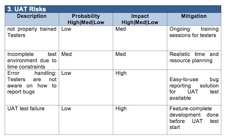The width and height of the screenshot is (227, 140).
Task: Select the Description column header
Action: (32, 19)
